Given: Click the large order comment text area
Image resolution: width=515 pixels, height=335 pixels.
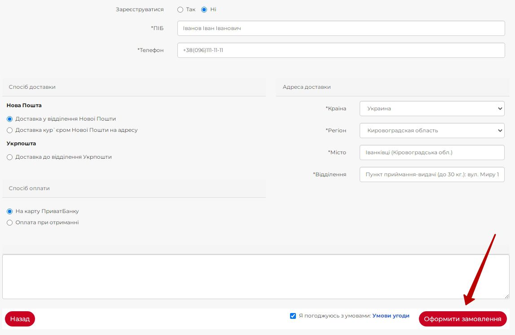Looking at the screenshot, I should 255,276.
